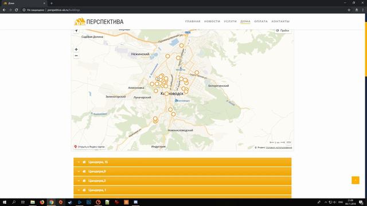Zoom out of the map with minus

[76, 56]
